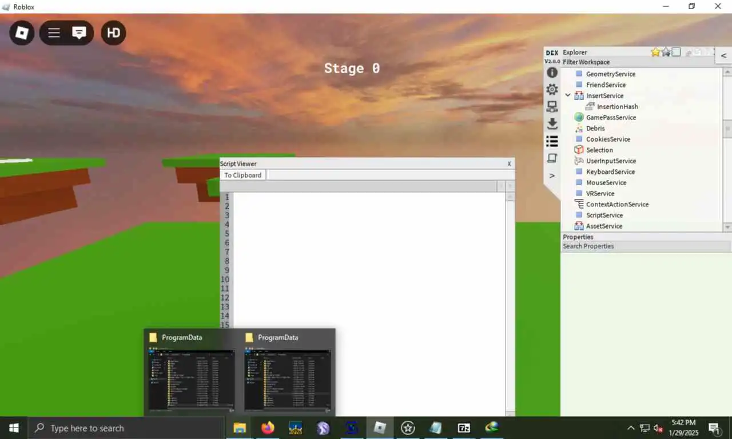This screenshot has width=732, height=439.
Task: Click the Explorer scrollbar down arrow
Action: (x=727, y=228)
